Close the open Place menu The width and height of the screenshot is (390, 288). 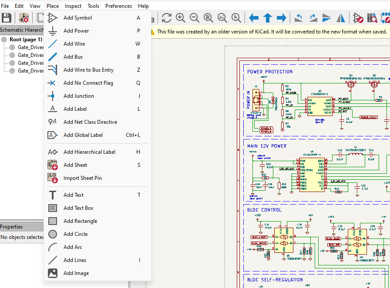tap(53, 6)
